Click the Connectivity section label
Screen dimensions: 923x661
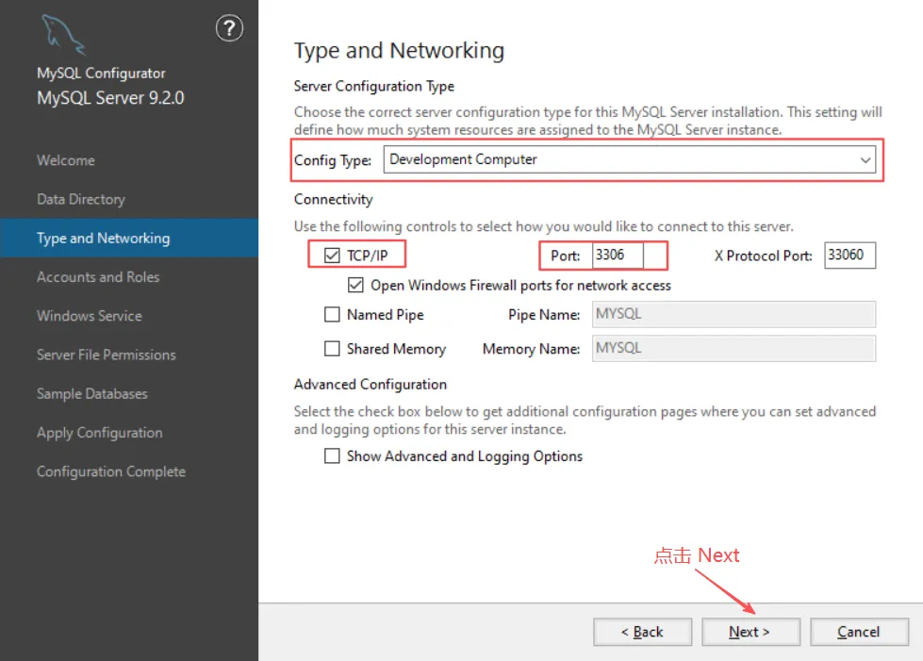pyautogui.click(x=333, y=200)
